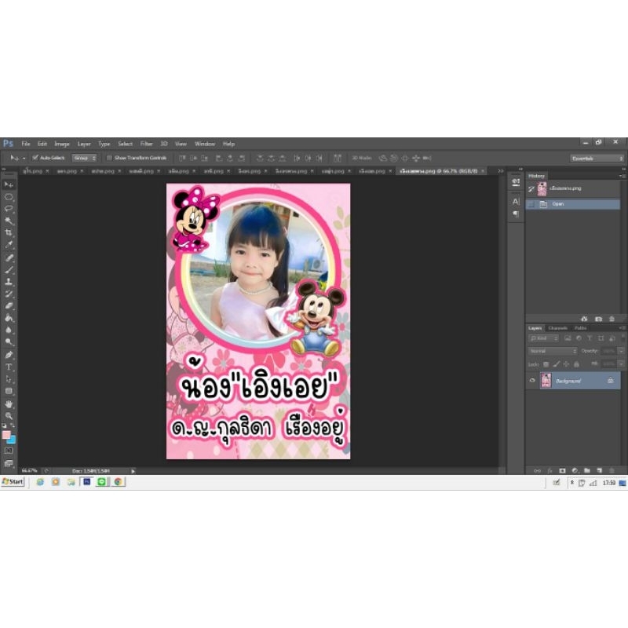Select the Hand tool
This screenshot has width=628, height=628.
point(9,403)
